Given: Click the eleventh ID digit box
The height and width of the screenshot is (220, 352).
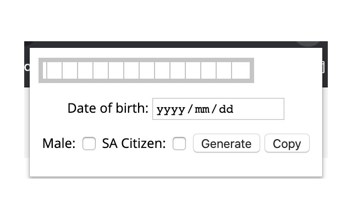Looking at the screenshot, I should click(x=208, y=70).
